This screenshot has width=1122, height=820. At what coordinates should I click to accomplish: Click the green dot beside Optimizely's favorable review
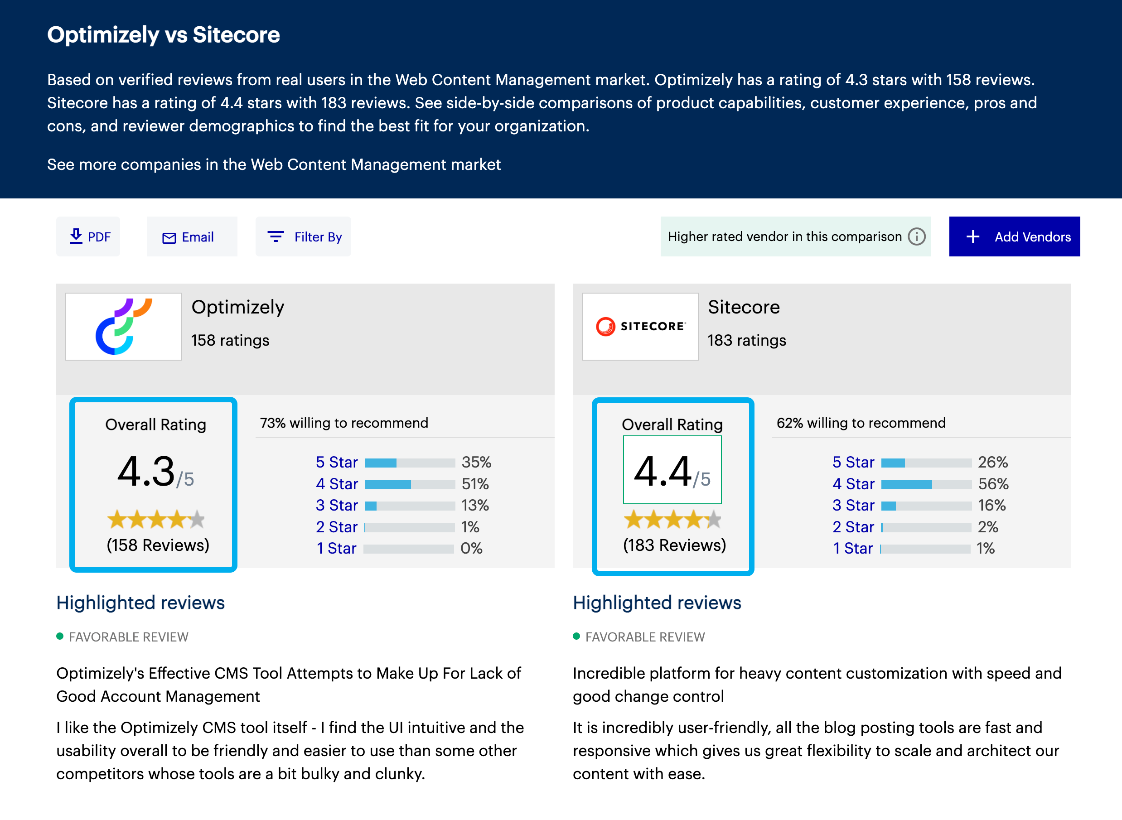(59, 637)
